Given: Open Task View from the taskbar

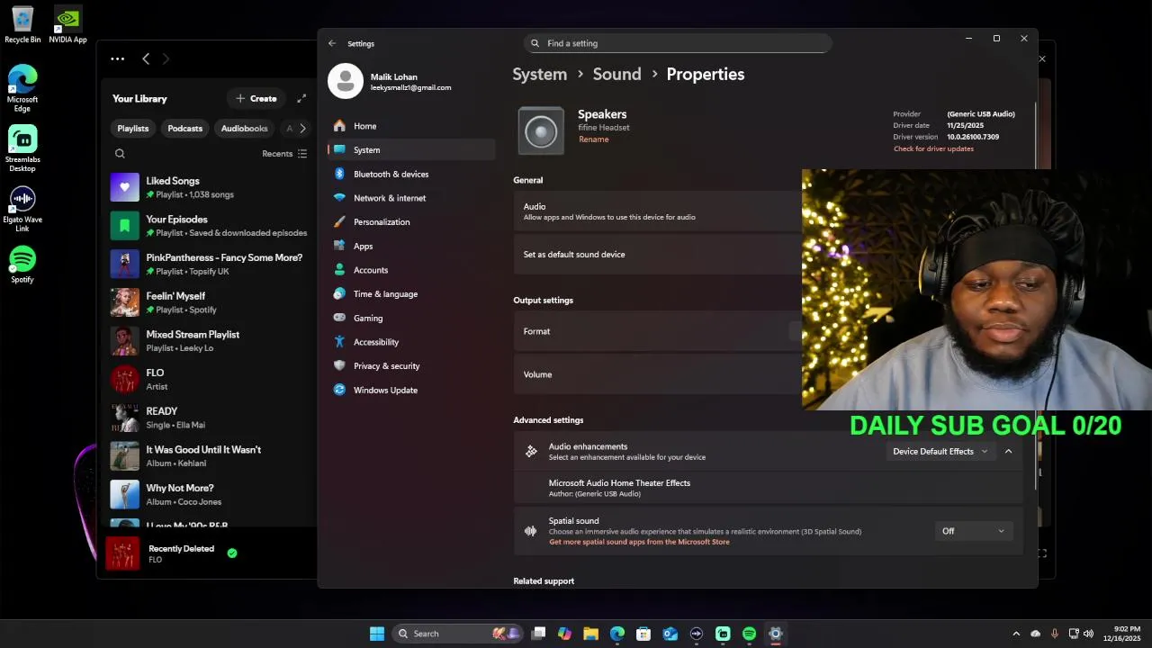Looking at the screenshot, I should coord(538,634).
